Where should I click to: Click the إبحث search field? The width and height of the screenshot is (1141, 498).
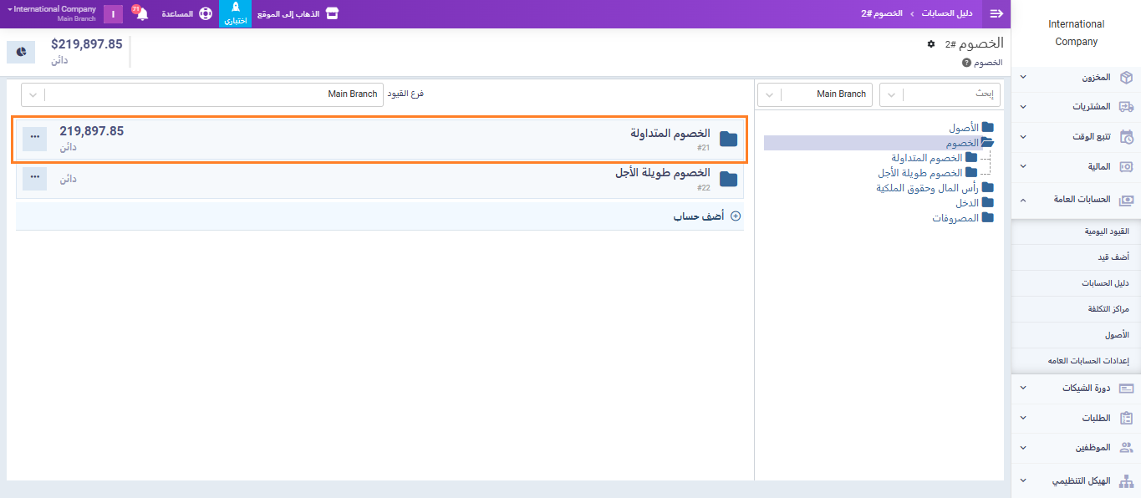951,94
